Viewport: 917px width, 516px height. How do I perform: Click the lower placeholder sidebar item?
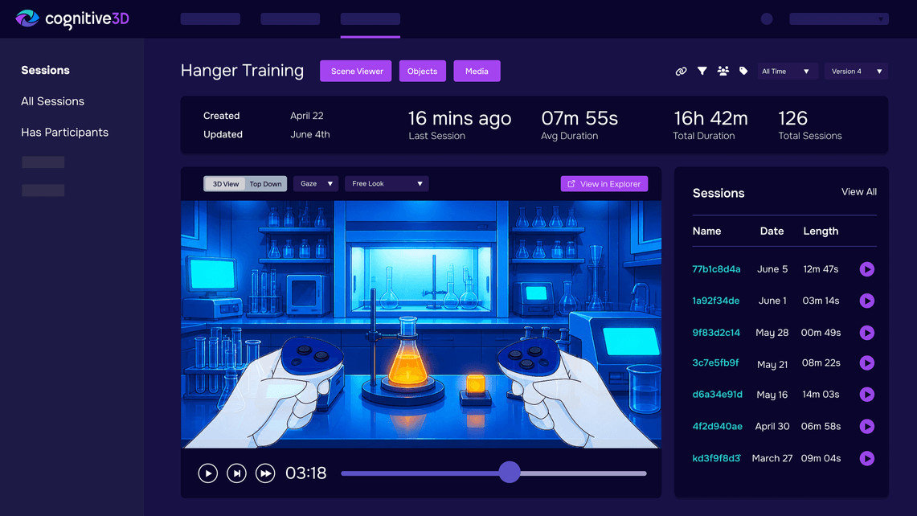tap(43, 190)
